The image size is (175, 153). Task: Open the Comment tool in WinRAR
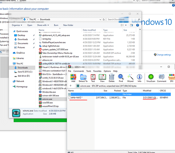[x=161, y=78]
